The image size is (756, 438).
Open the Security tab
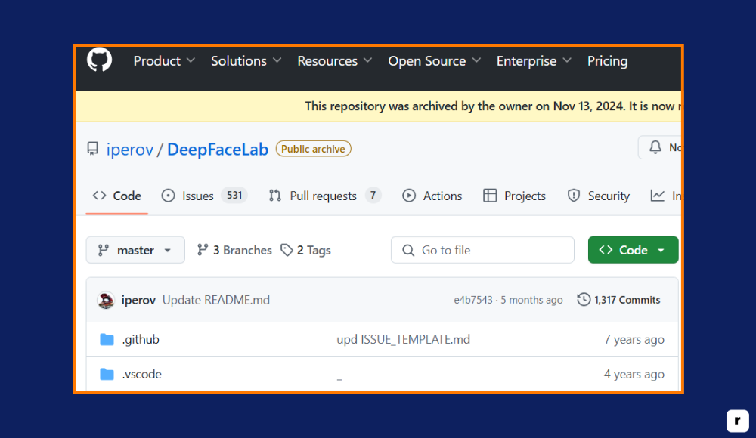(x=598, y=196)
